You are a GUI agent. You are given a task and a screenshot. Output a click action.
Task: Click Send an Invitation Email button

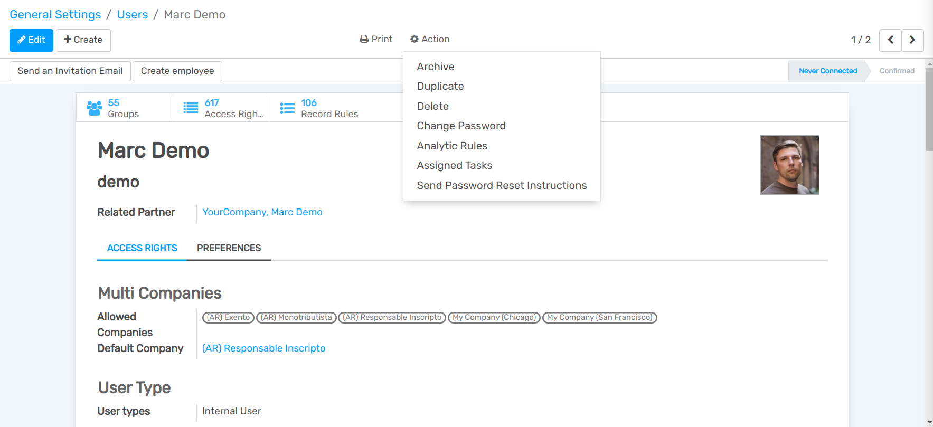coord(70,71)
